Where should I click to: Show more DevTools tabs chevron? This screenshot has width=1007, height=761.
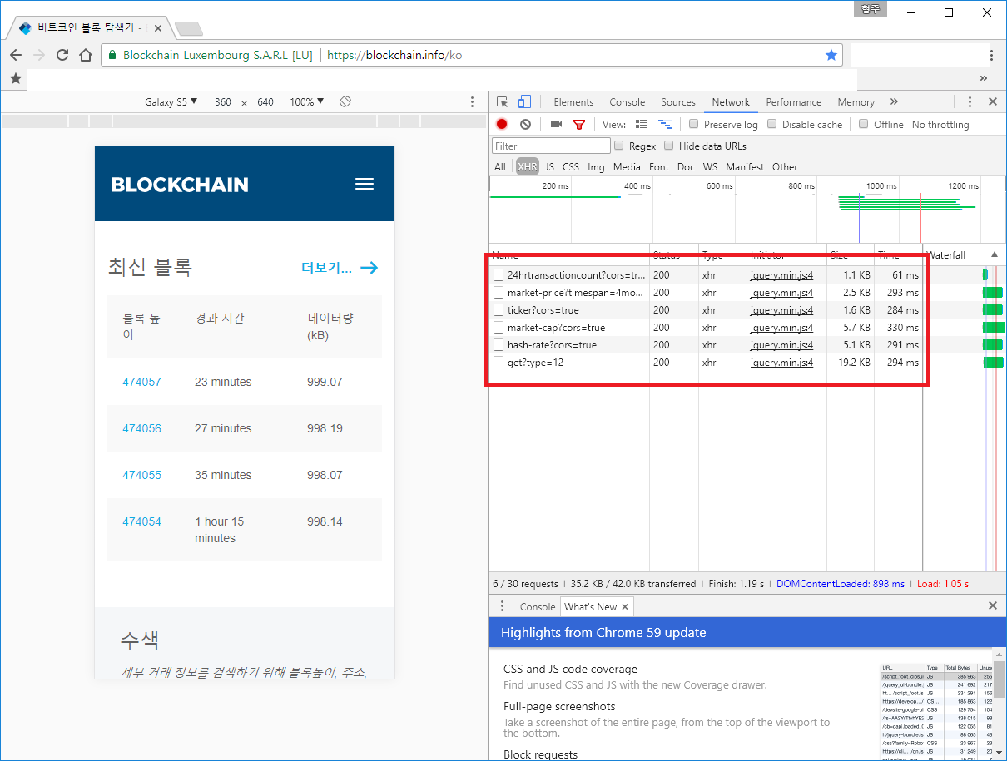pyautogui.click(x=894, y=101)
